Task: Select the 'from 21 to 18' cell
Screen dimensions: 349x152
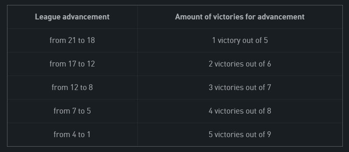Action: point(72,40)
